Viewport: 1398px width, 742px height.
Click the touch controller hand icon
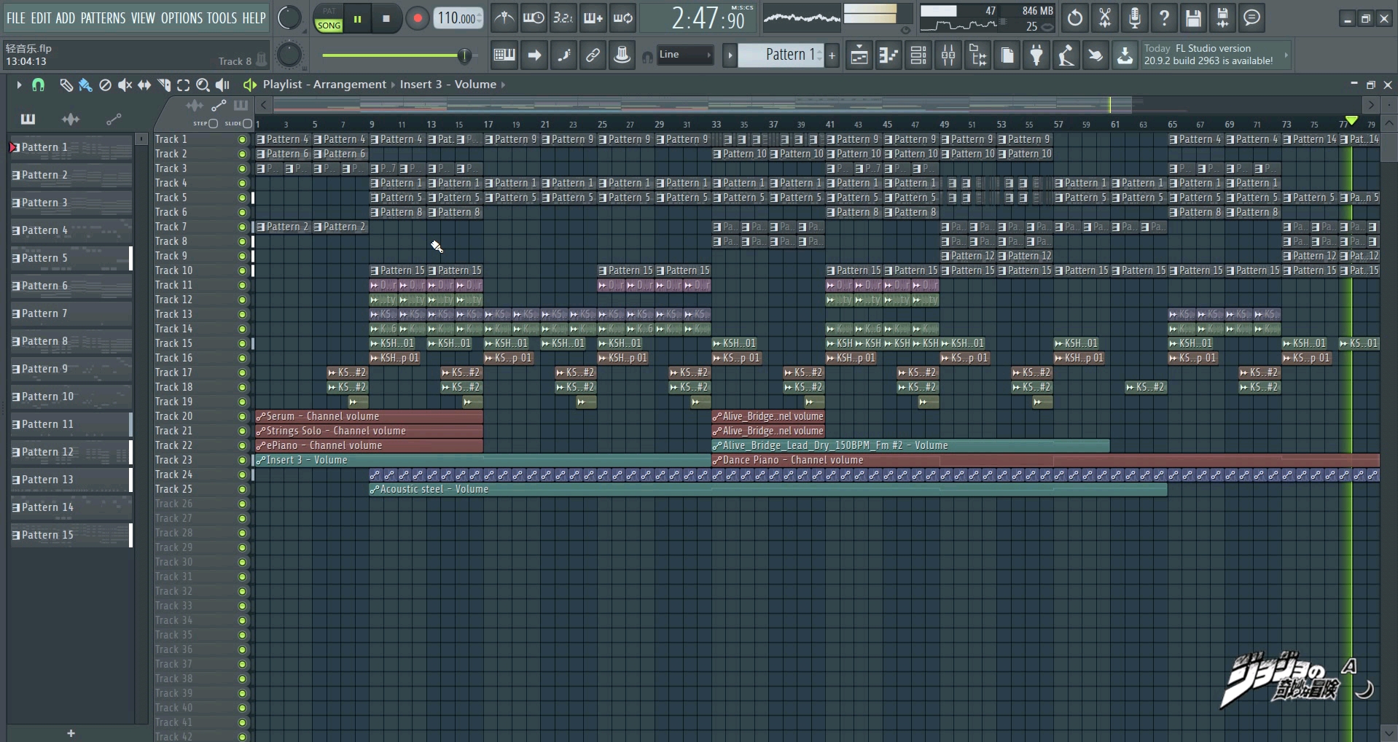1096,55
